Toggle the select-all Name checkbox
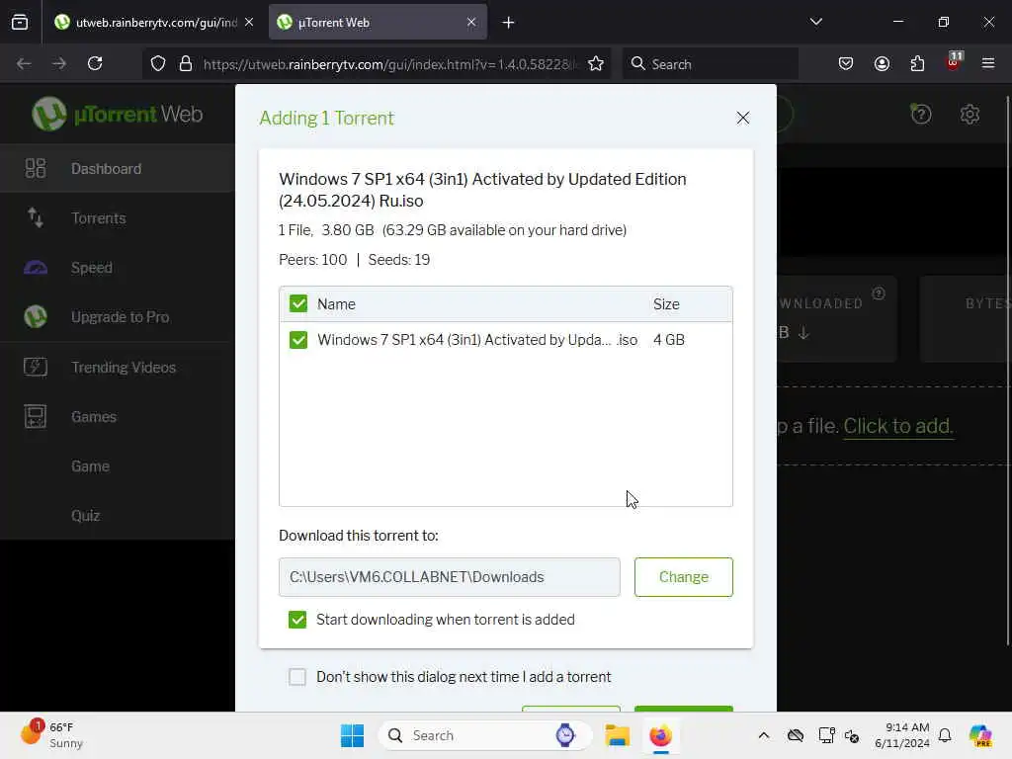 pos(298,303)
